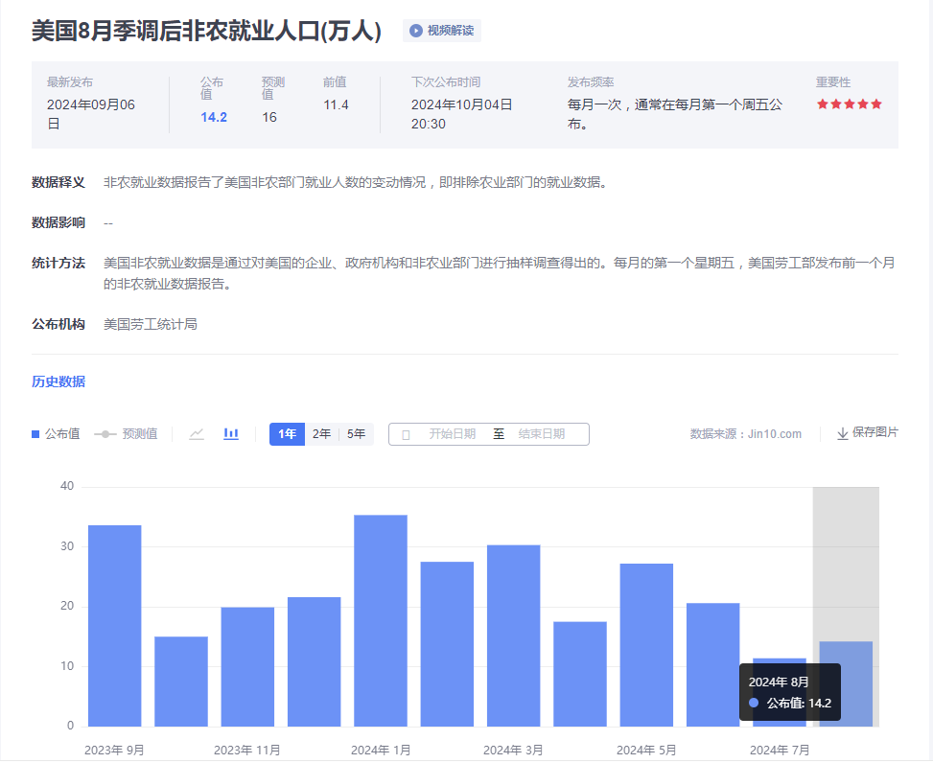Viewport: 933px width, 763px height.
Task: Click the five-star importance rating
Action: pyautogui.click(x=849, y=104)
